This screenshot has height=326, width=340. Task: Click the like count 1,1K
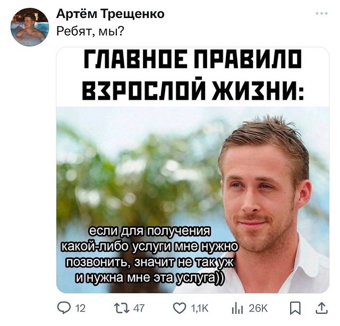click(200, 308)
